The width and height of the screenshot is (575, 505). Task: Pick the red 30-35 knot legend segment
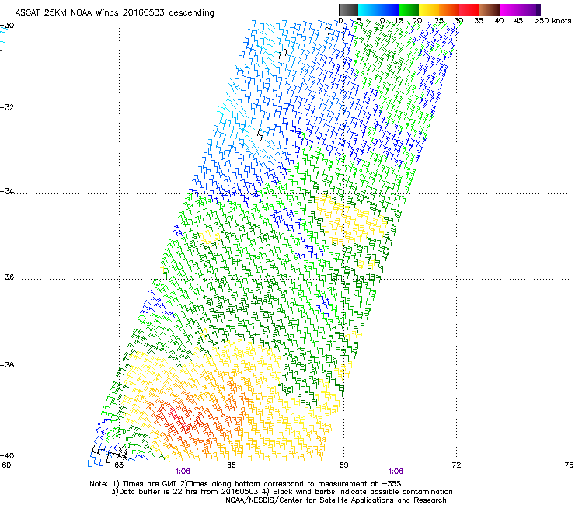point(469,9)
